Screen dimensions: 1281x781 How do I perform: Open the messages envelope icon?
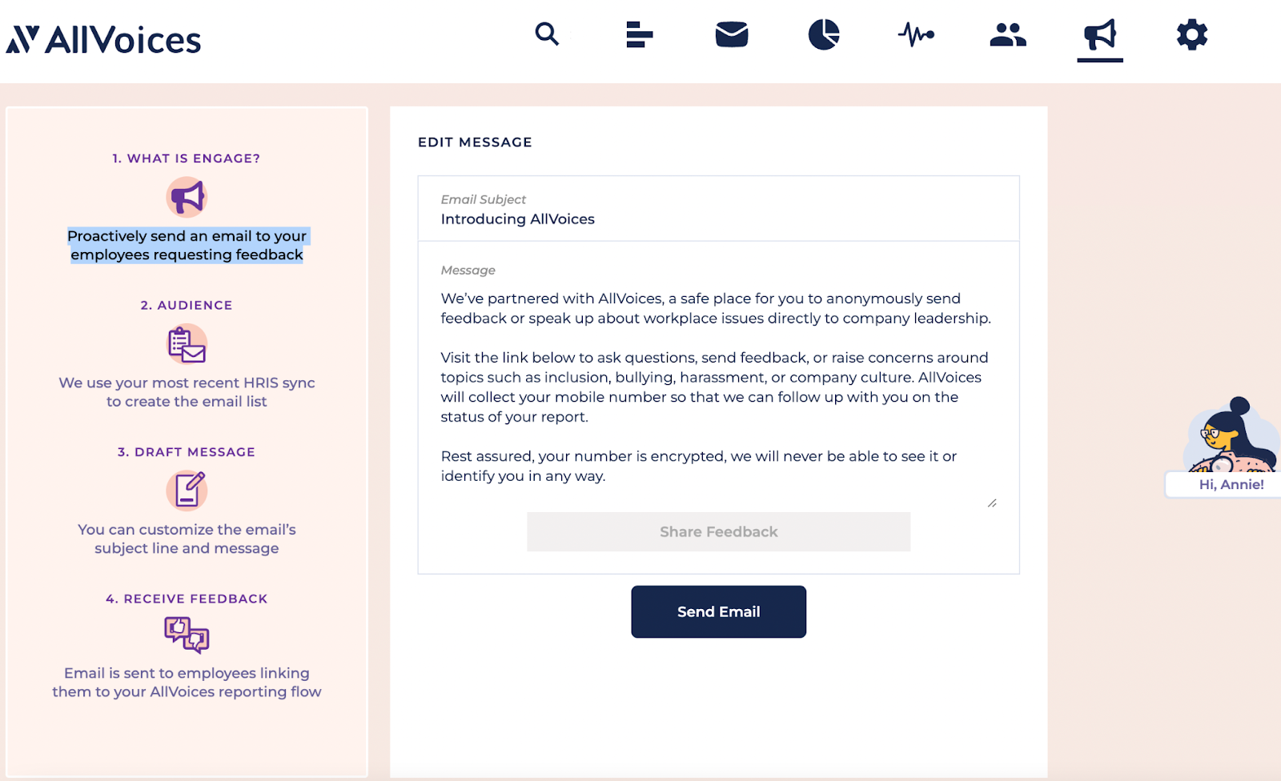[x=730, y=34]
